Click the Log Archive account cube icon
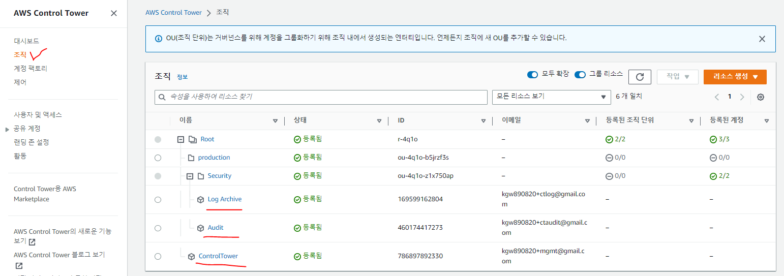The height and width of the screenshot is (276, 784). point(201,200)
